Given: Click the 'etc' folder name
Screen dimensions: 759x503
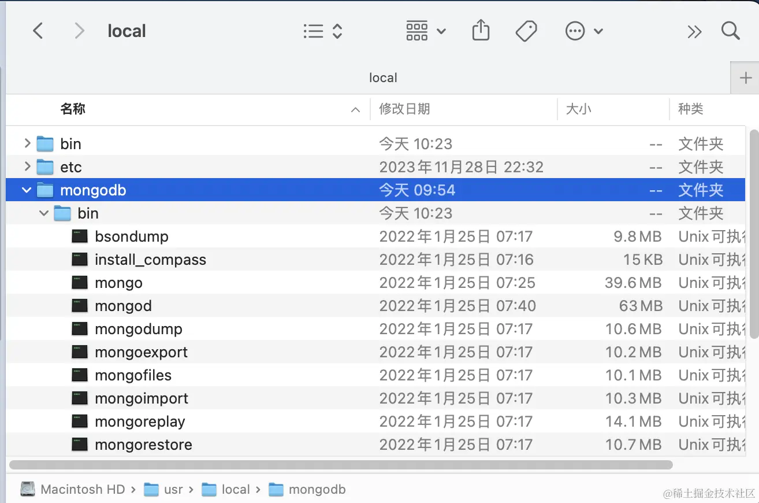Looking at the screenshot, I should [x=71, y=167].
